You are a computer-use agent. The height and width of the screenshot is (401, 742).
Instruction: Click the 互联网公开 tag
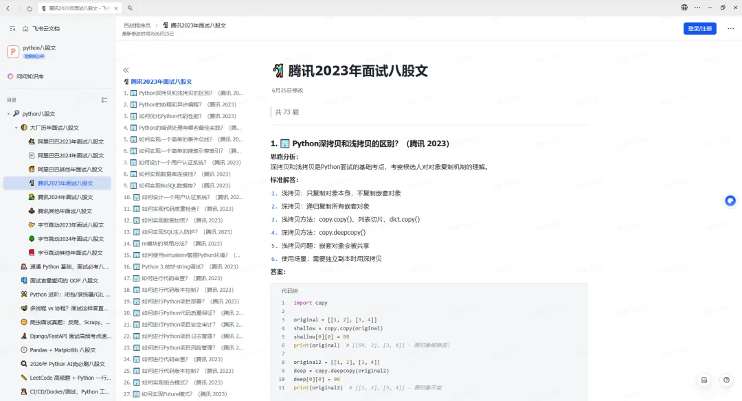pos(34,56)
